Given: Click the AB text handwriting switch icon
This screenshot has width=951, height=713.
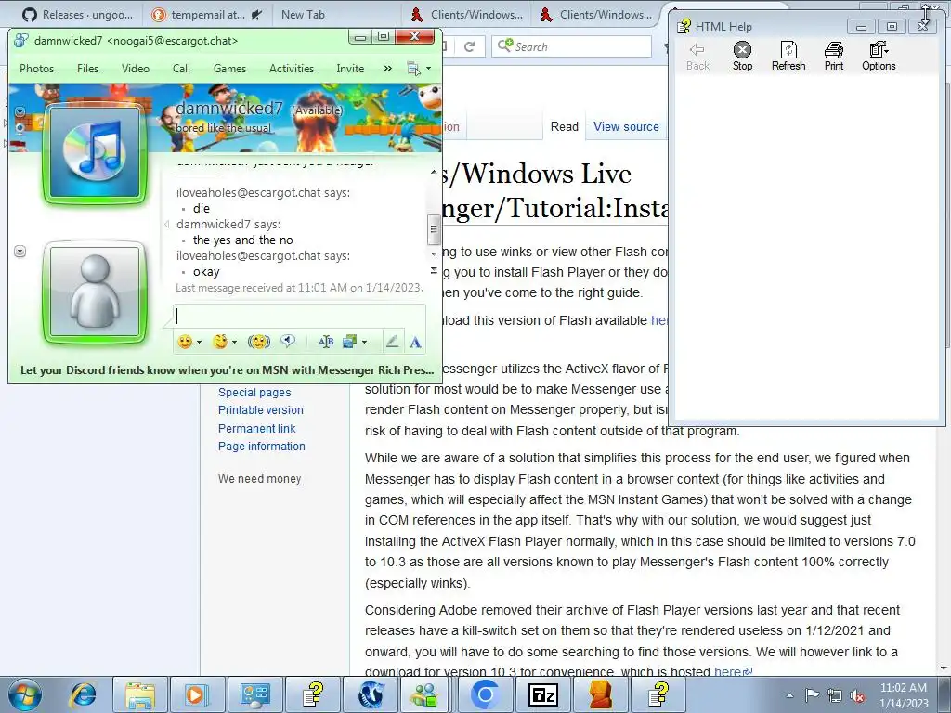Looking at the screenshot, I should [326, 342].
